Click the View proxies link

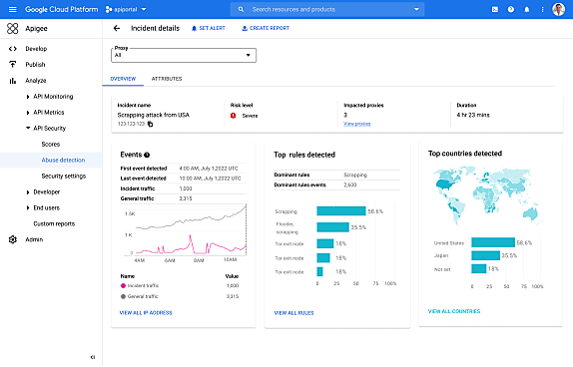(357, 124)
